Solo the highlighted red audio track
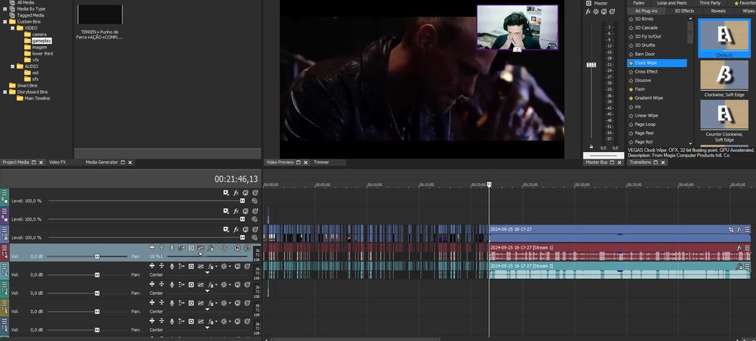The width and height of the screenshot is (756, 341). [x=247, y=247]
